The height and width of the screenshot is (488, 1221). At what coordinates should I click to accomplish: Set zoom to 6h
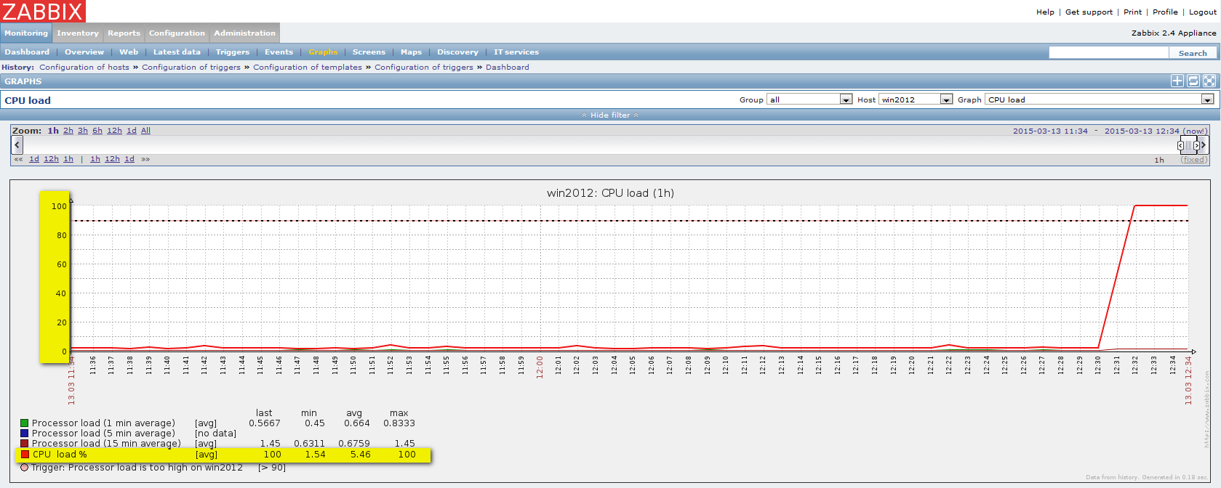(97, 131)
